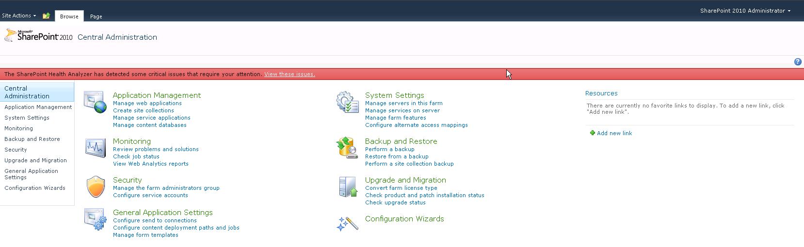The height and width of the screenshot is (247, 804).
Task: Switch to the Page ribbon tab
Action: (96, 16)
